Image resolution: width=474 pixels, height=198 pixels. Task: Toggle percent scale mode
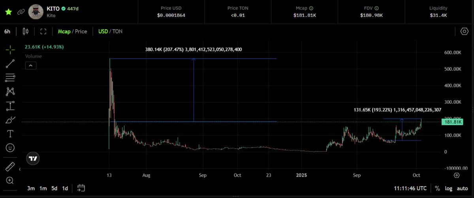click(437, 189)
